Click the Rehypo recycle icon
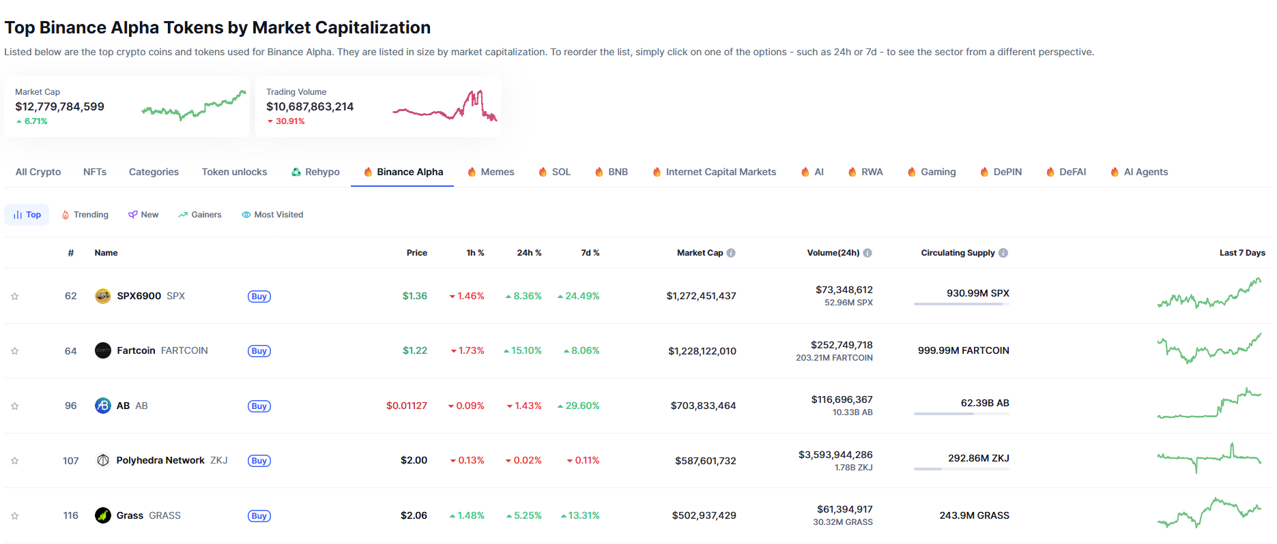This screenshot has width=1277, height=544. [296, 172]
